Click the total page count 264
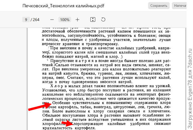This screenshot has width=193, height=130. click(35, 20)
